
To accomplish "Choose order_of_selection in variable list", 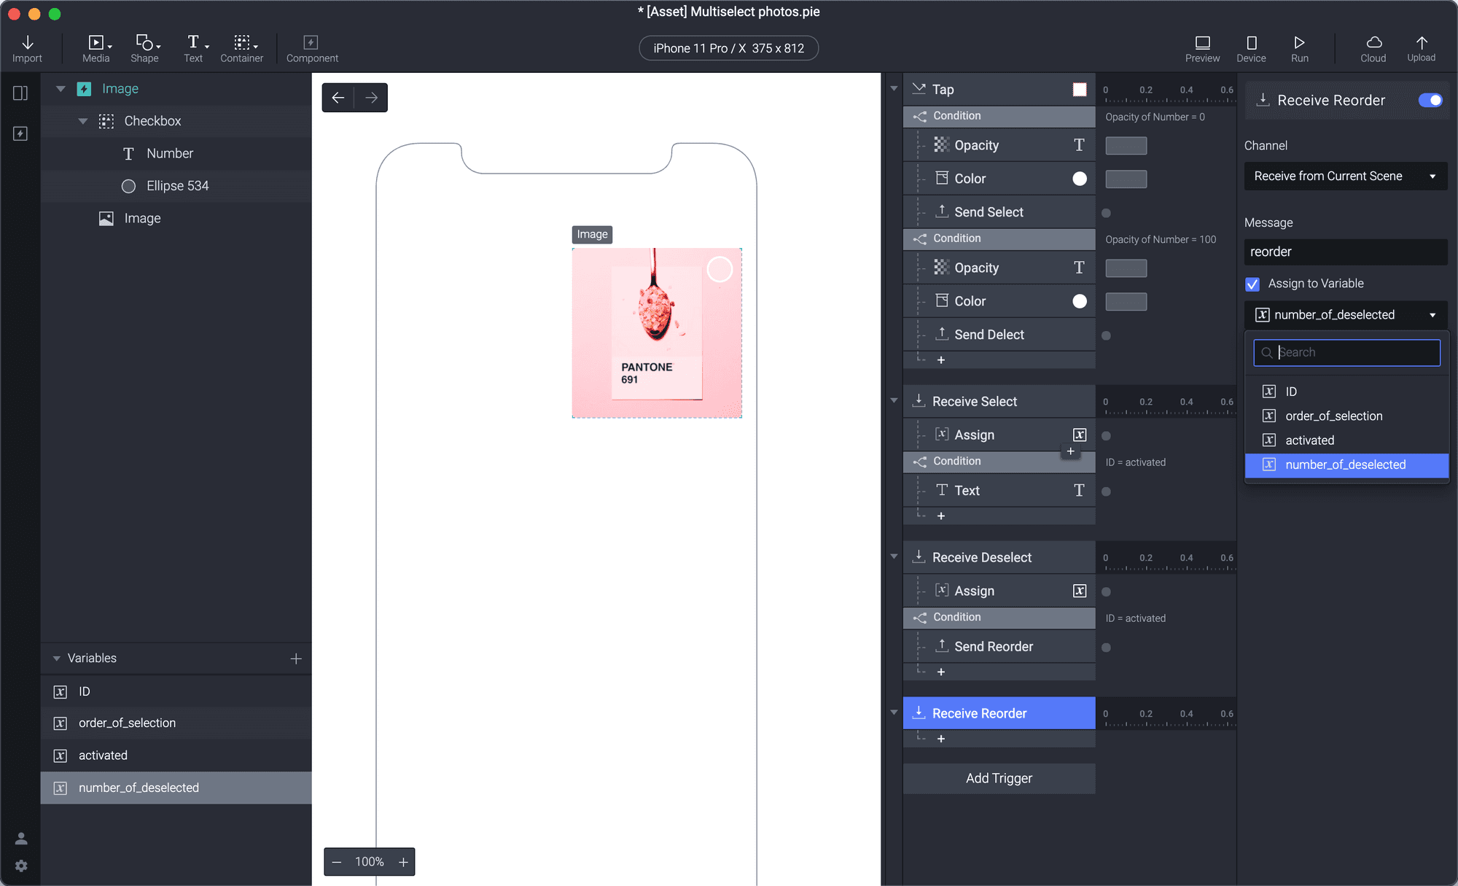I will (x=1346, y=416).
